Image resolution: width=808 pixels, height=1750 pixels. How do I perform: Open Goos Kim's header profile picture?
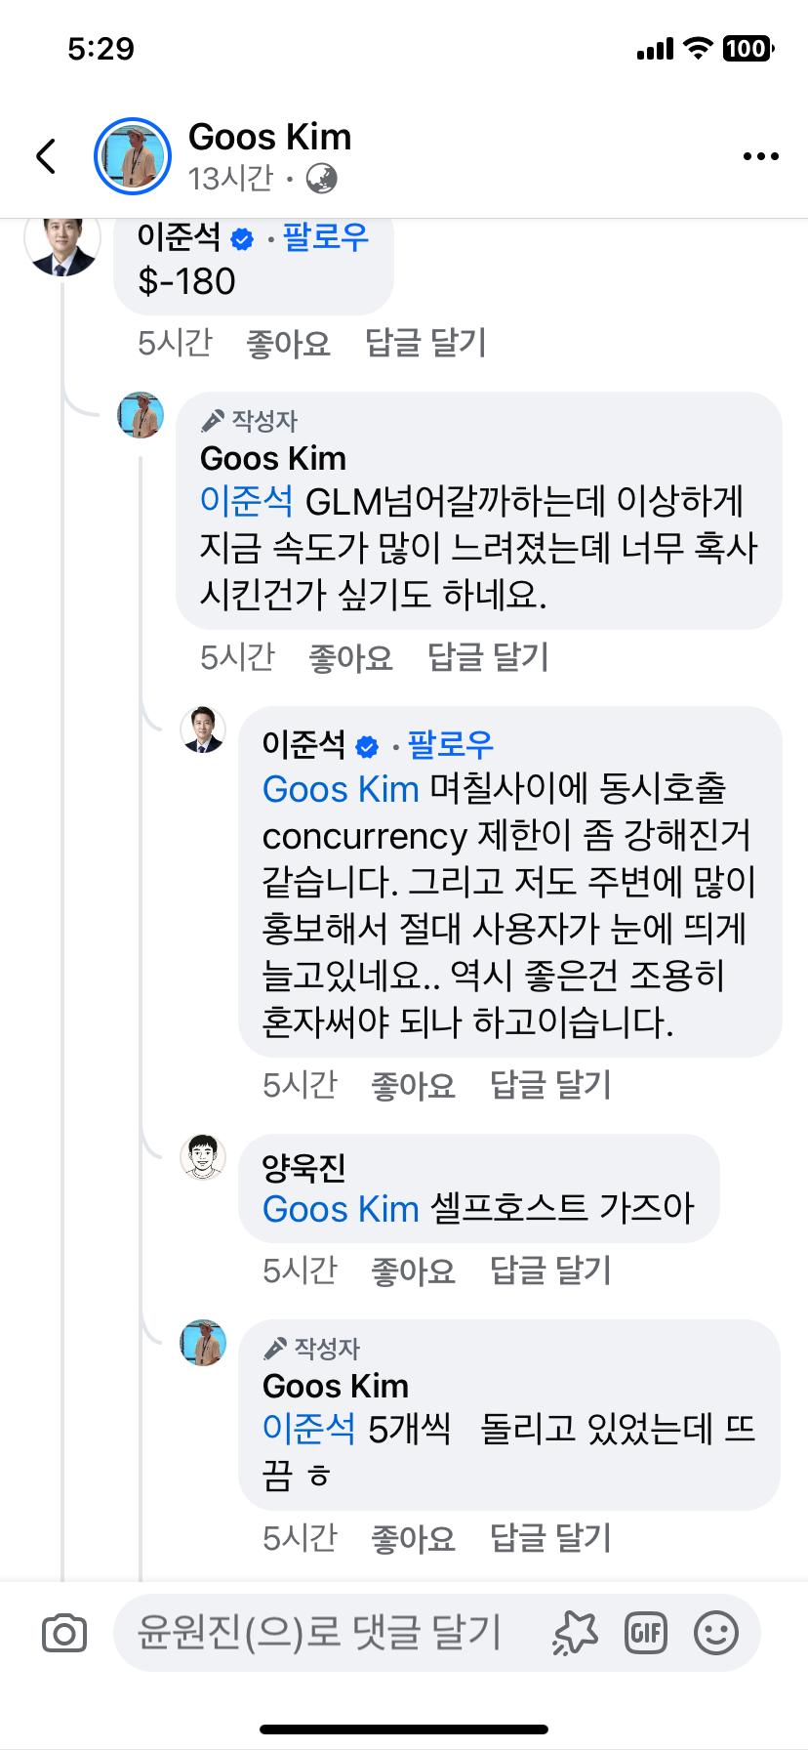point(133,156)
